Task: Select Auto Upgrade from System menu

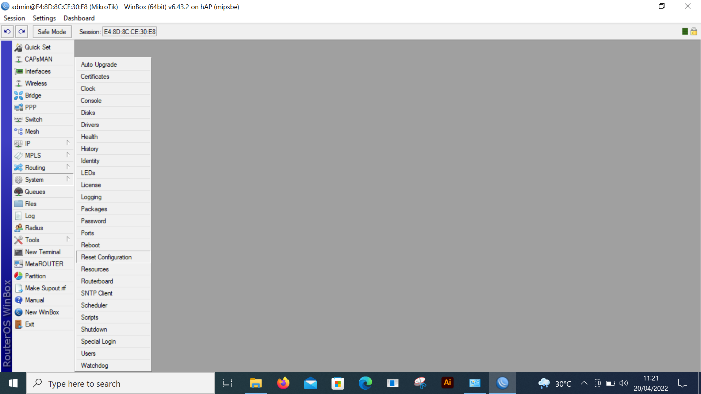Action: tap(113, 65)
